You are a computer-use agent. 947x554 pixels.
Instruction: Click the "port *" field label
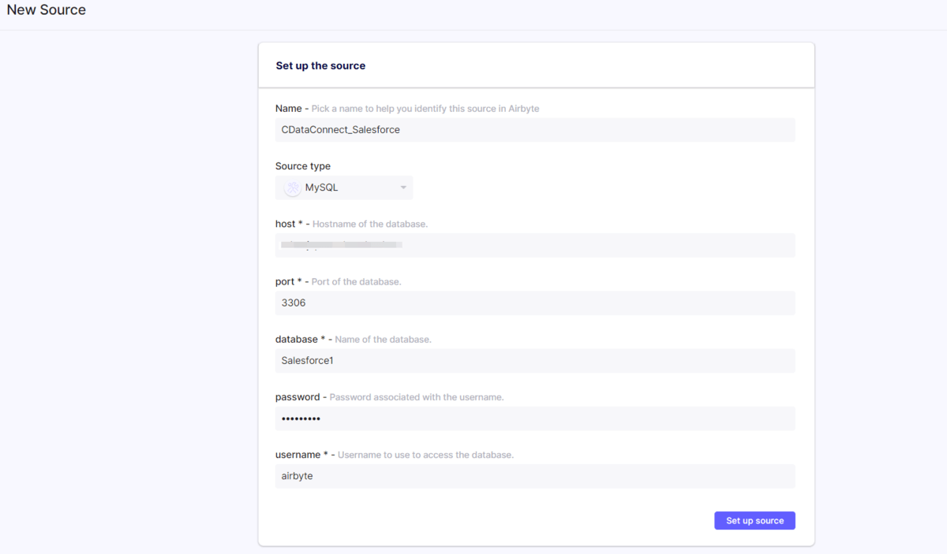click(288, 281)
